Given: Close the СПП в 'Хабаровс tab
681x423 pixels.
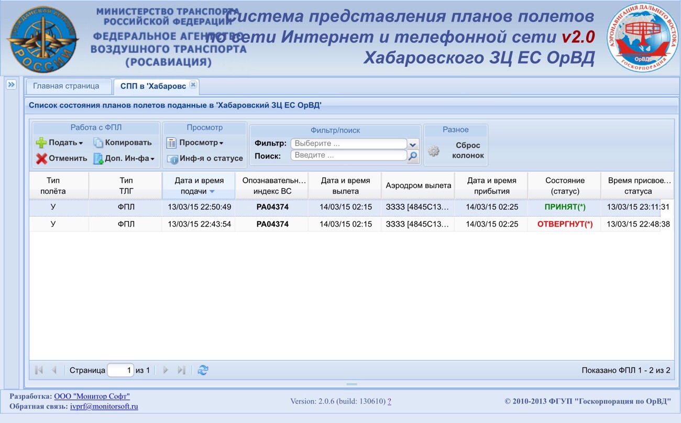Looking at the screenshot, I should coord(193,85).
